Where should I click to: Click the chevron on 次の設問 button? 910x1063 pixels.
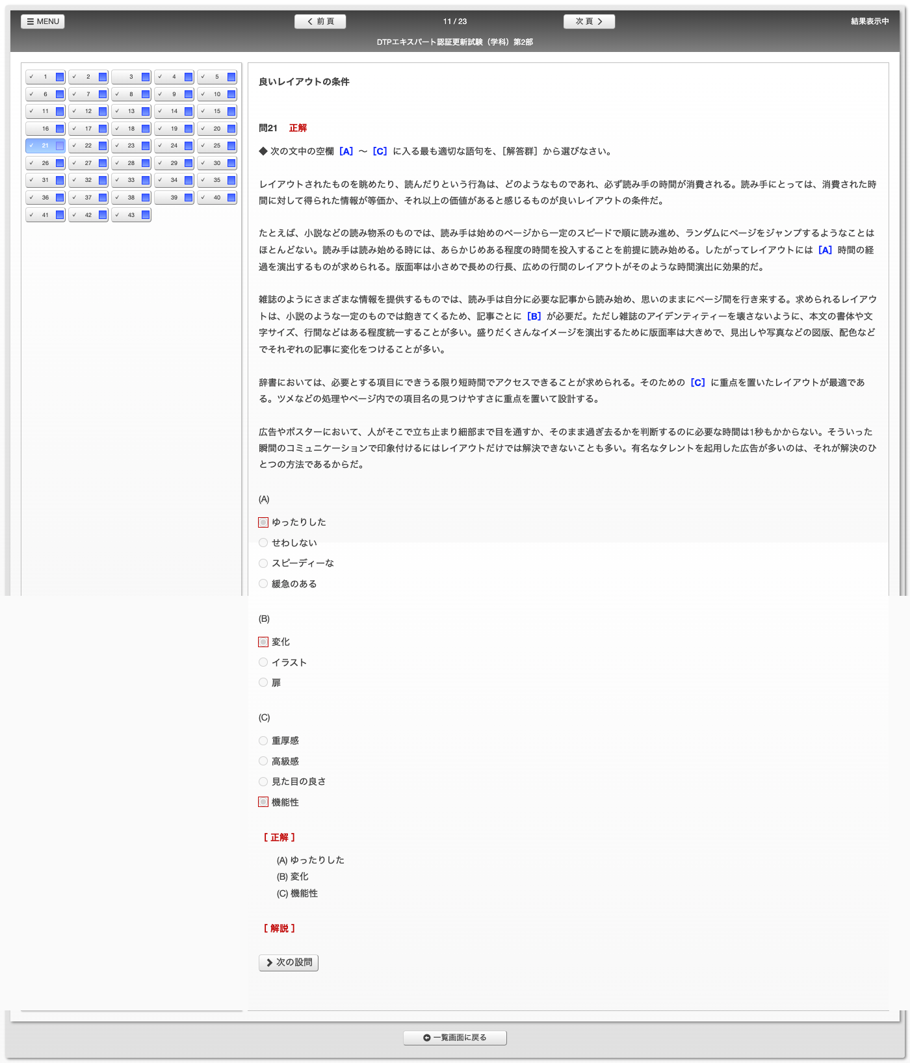pyautogui.click(x=269, y=962)
